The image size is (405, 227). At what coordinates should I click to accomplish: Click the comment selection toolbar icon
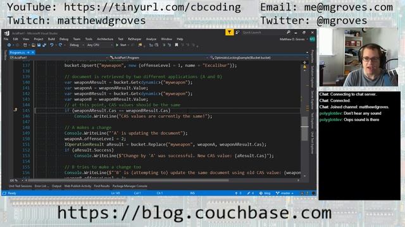tap(164, 45)
